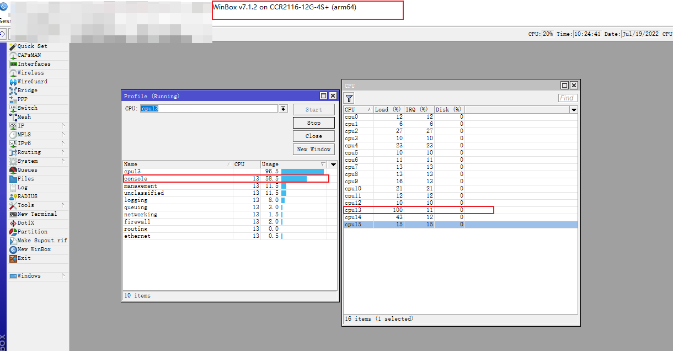
Task: Sort the CPU table by the Load (%) column
Action: click(388, 110)
